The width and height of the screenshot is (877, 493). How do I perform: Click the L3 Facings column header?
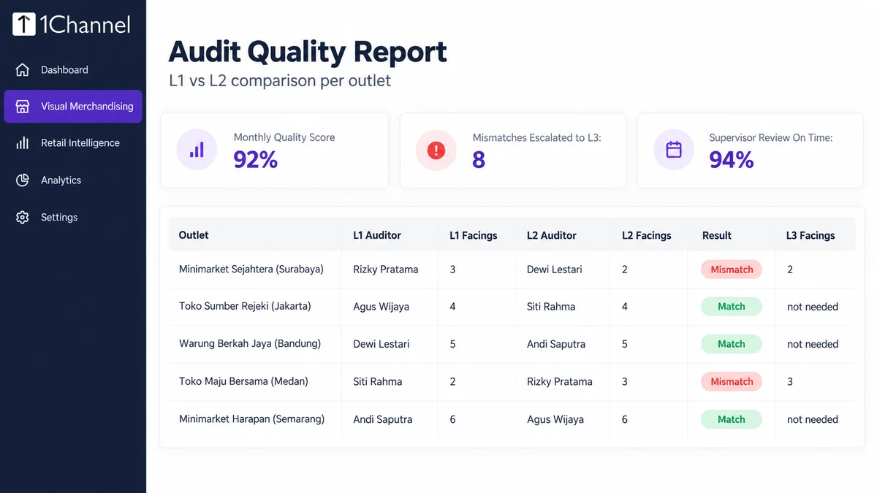pos(810,235)
